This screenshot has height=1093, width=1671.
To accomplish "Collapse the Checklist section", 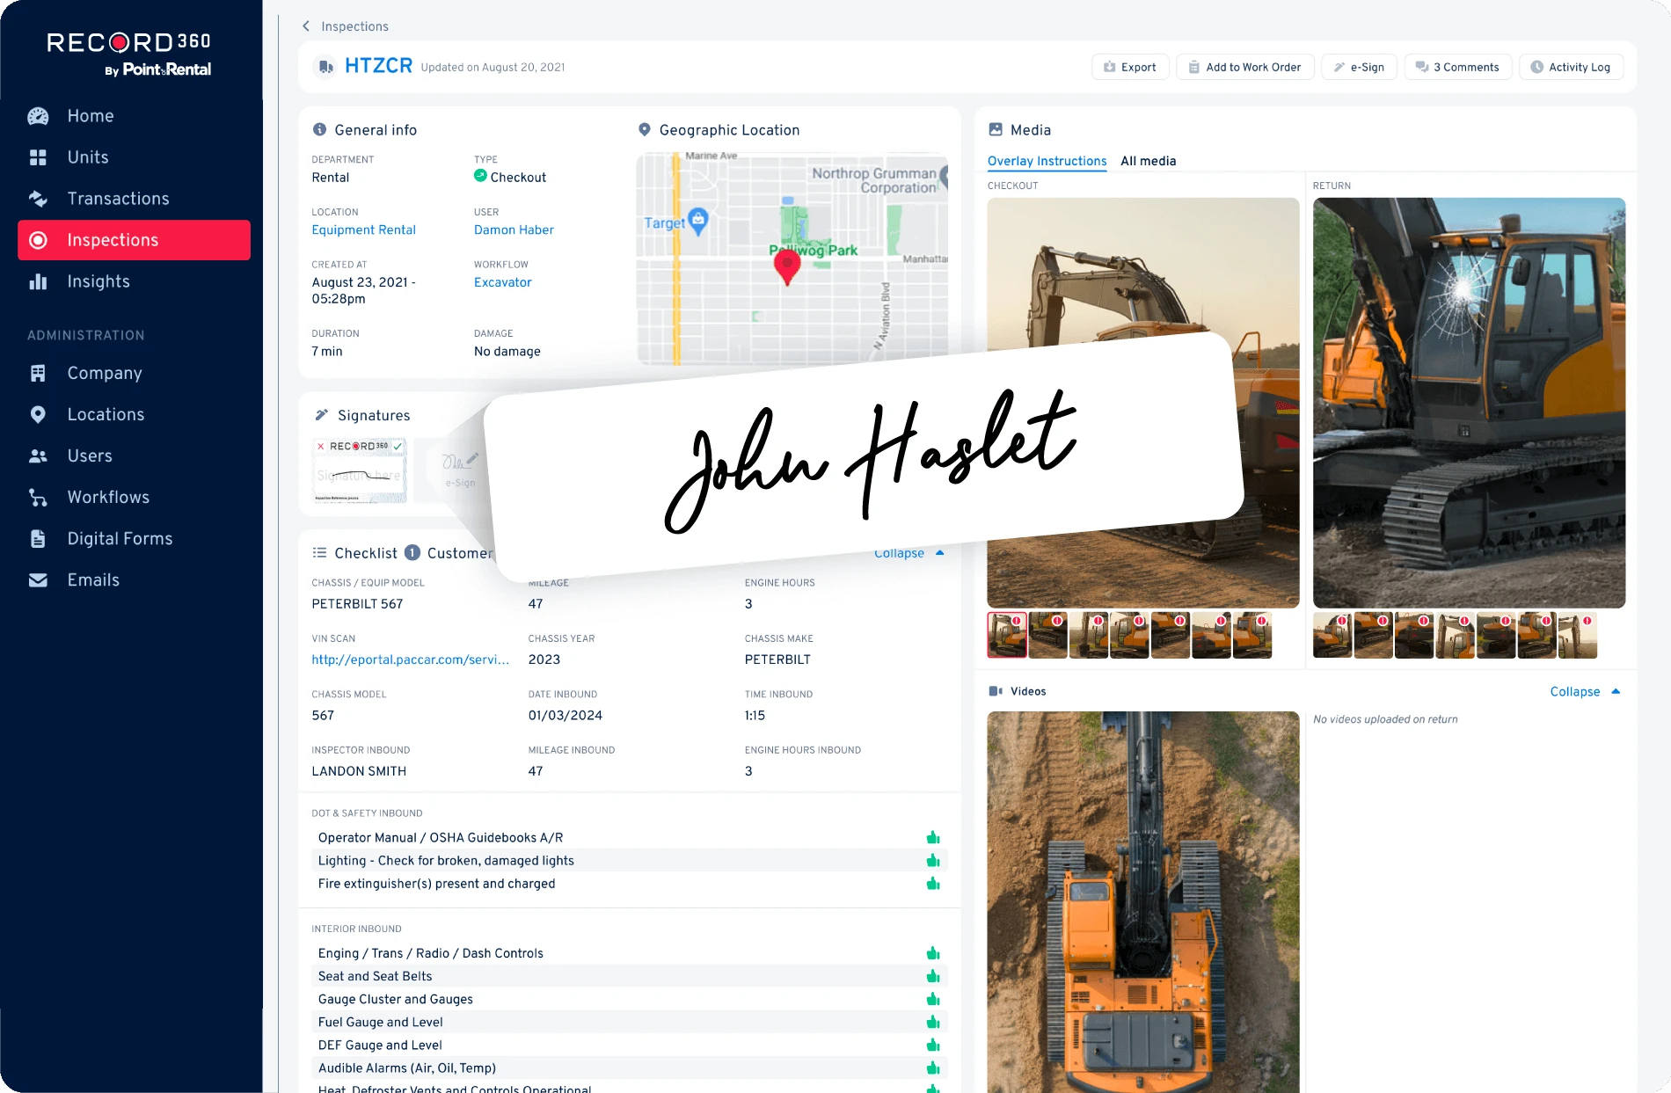I will coord(908,553).
